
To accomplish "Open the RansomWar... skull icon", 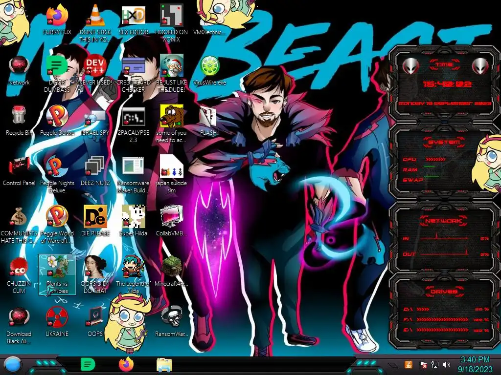I will (171, 317).
